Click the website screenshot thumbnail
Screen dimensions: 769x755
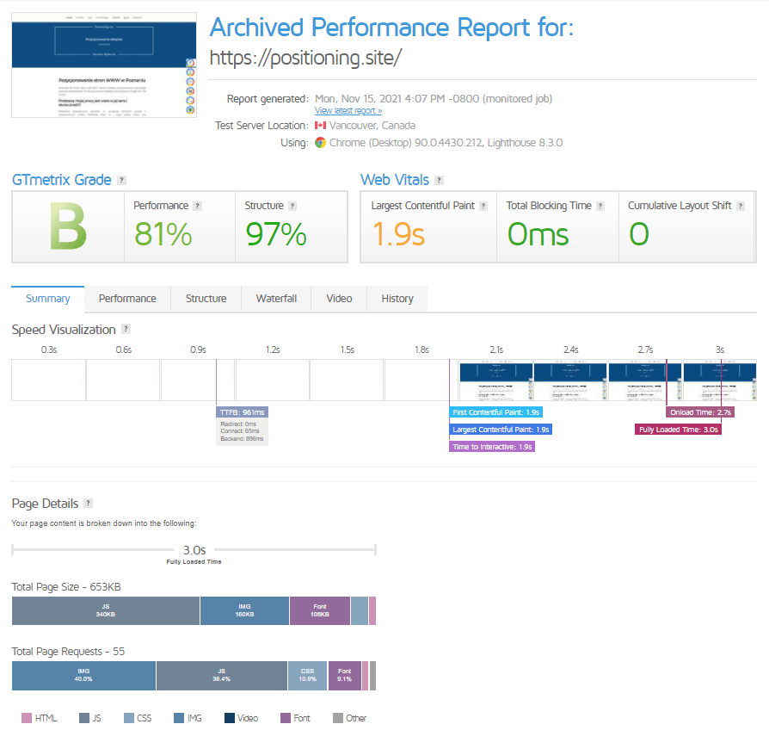point(104,77)
